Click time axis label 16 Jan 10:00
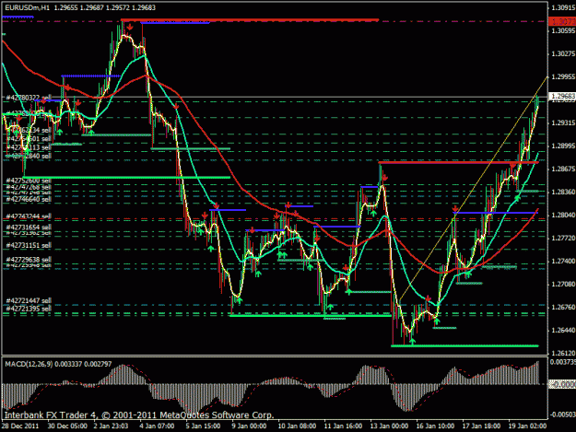576x432 pixels. click(x=435, y=426)
